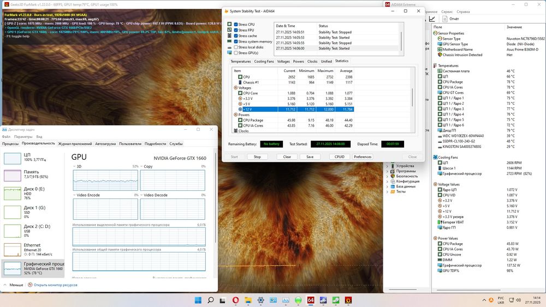The height and width of the screenshot is (307, 546).
Task: Switch to AIDA64 via its taskbar icon
Action: pos(311,300)
